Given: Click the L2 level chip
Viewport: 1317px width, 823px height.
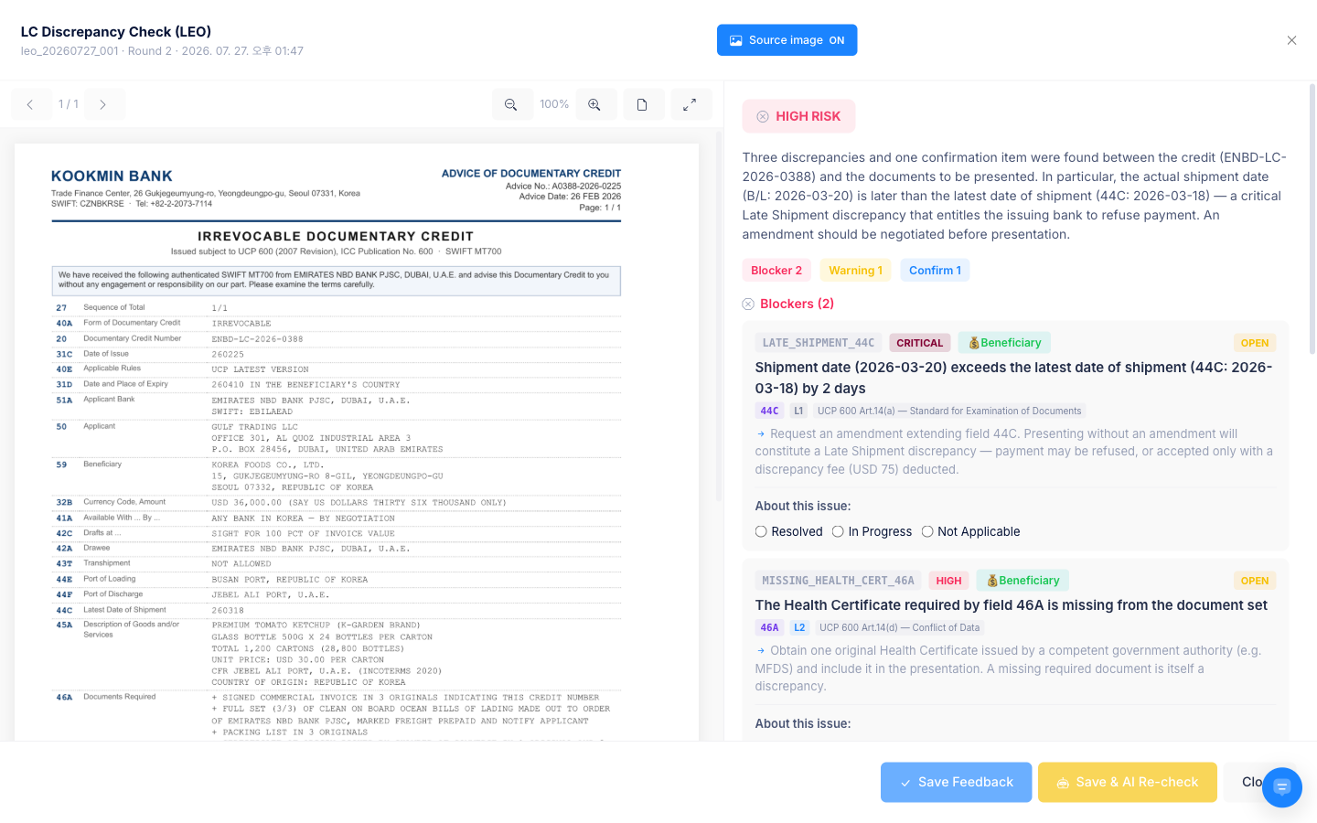Looking at the screenshot, I should [x=799, y=628].
